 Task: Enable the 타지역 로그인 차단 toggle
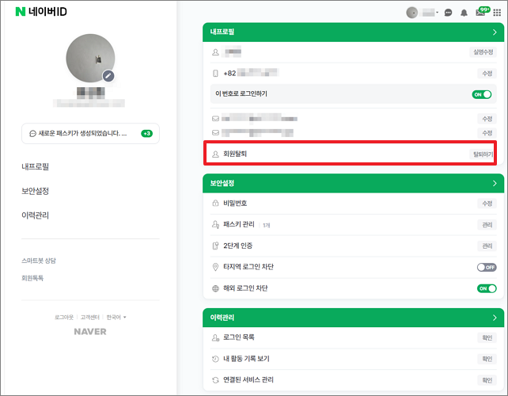click(486, 268)
